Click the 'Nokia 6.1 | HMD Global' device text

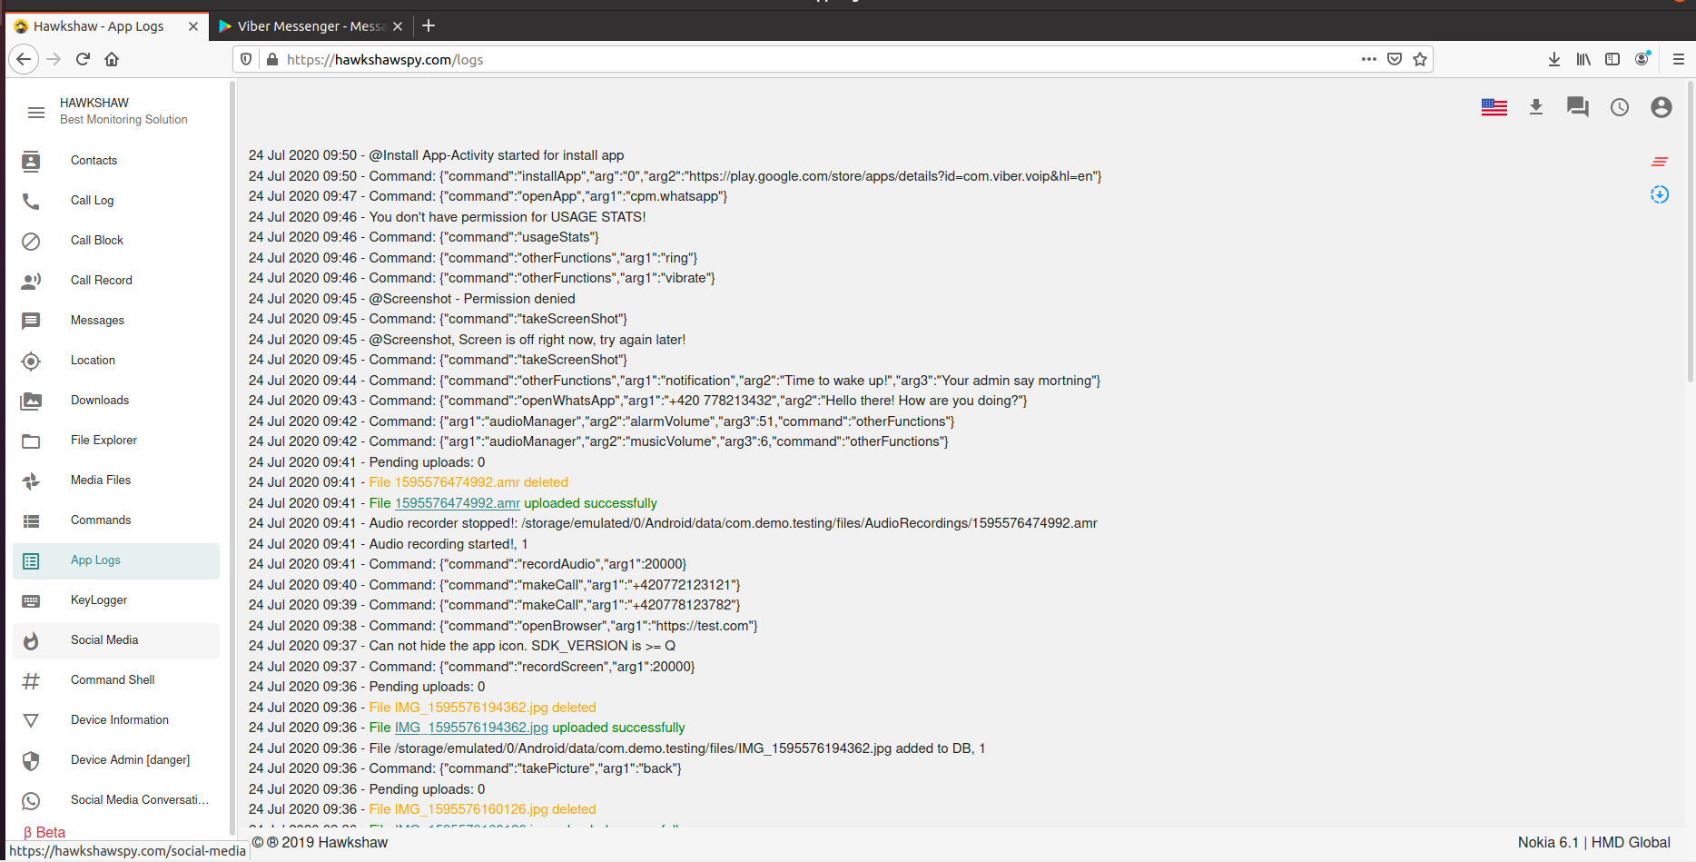(x=1593, y=842)
